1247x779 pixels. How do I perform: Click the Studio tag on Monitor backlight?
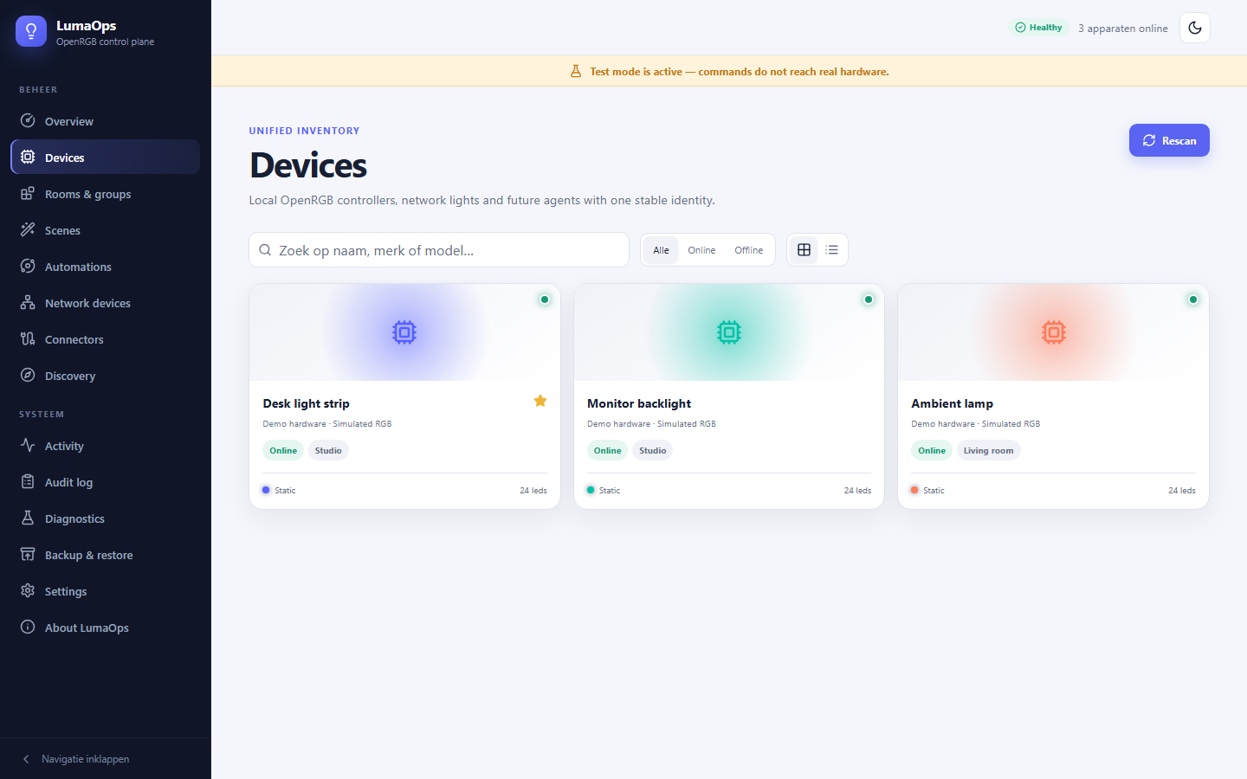[x=653, y=450]
